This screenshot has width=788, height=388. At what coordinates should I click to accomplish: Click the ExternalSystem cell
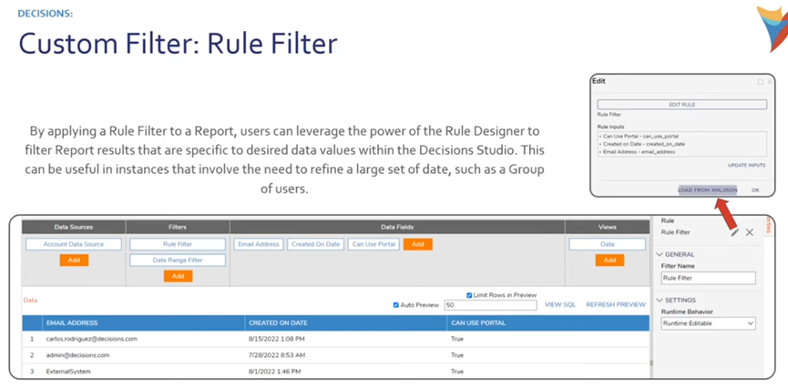click(x=67, y=372)
